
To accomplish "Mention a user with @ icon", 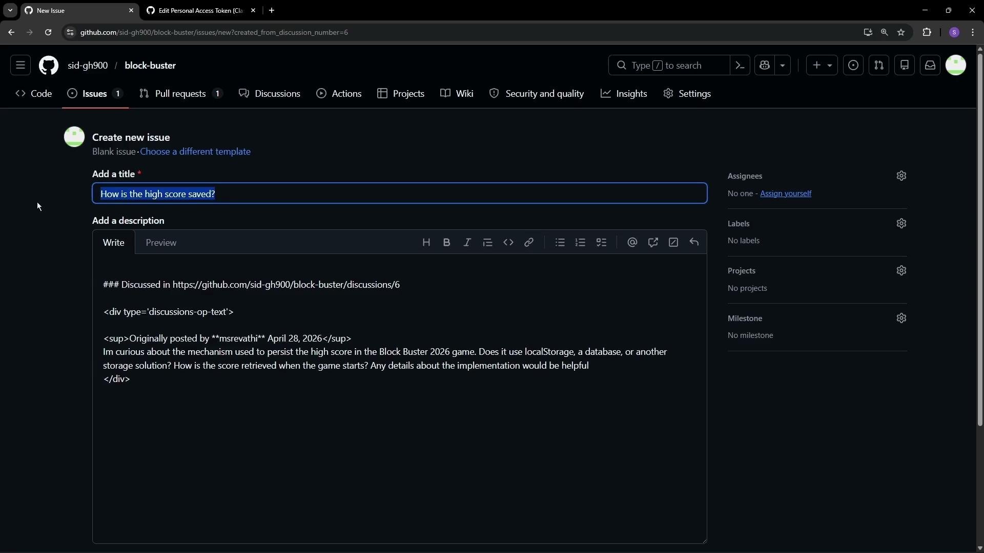I will [632, 243].
